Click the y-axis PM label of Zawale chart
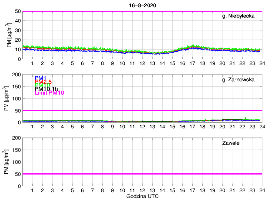The width and height of the screenshot is (267, 200). [6, 162]
